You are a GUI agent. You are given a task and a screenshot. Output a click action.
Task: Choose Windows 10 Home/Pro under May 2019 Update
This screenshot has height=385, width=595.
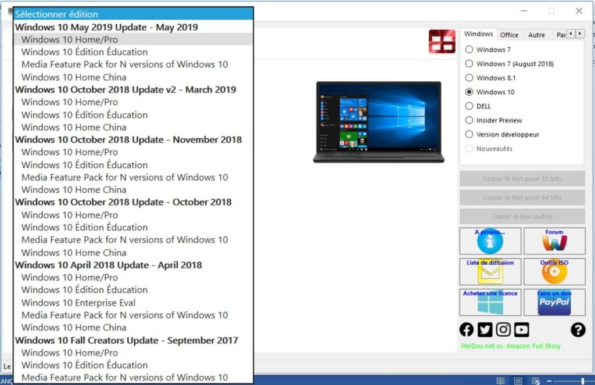(70, 39)
